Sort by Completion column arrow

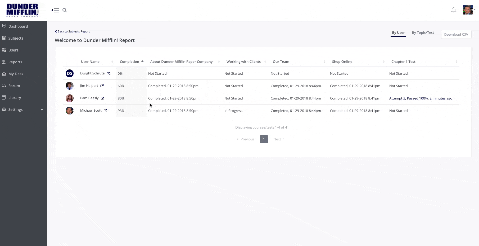(x=142, y=61)
